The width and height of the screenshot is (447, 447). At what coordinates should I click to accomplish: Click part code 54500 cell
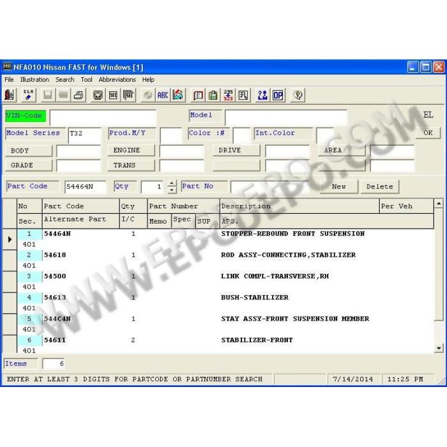click(81, 277)
